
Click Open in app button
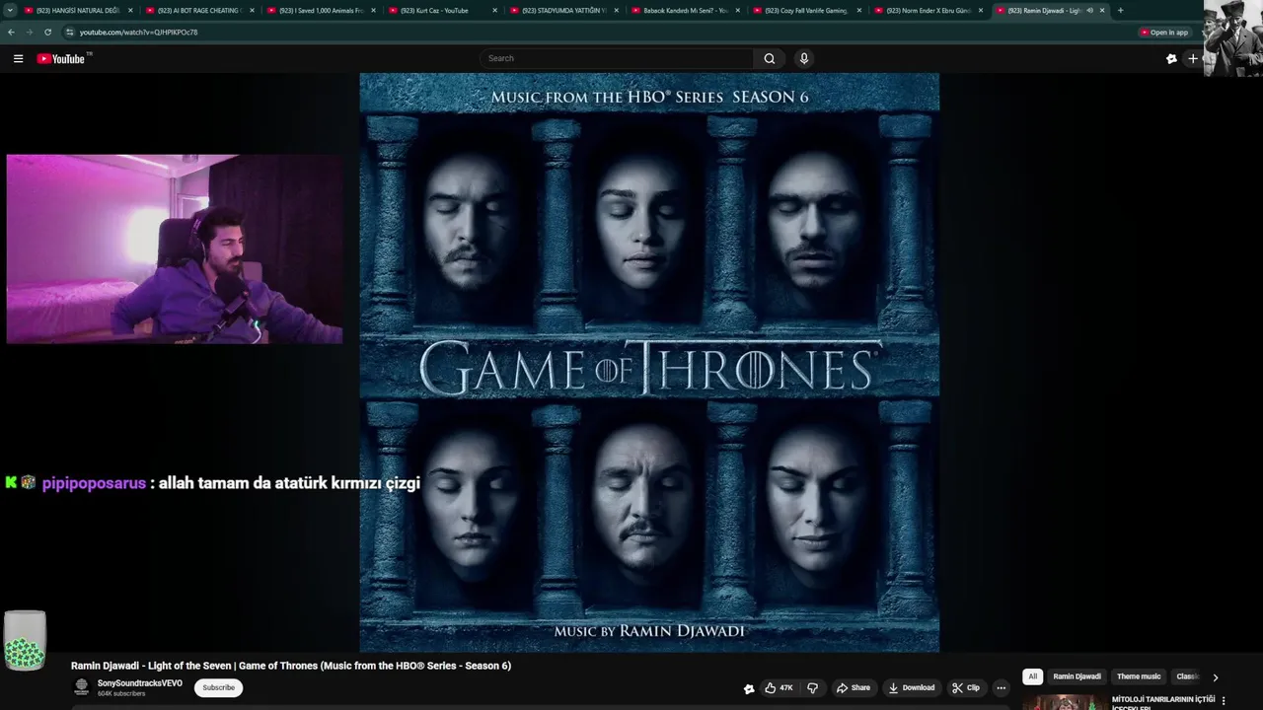(1164, 32)
